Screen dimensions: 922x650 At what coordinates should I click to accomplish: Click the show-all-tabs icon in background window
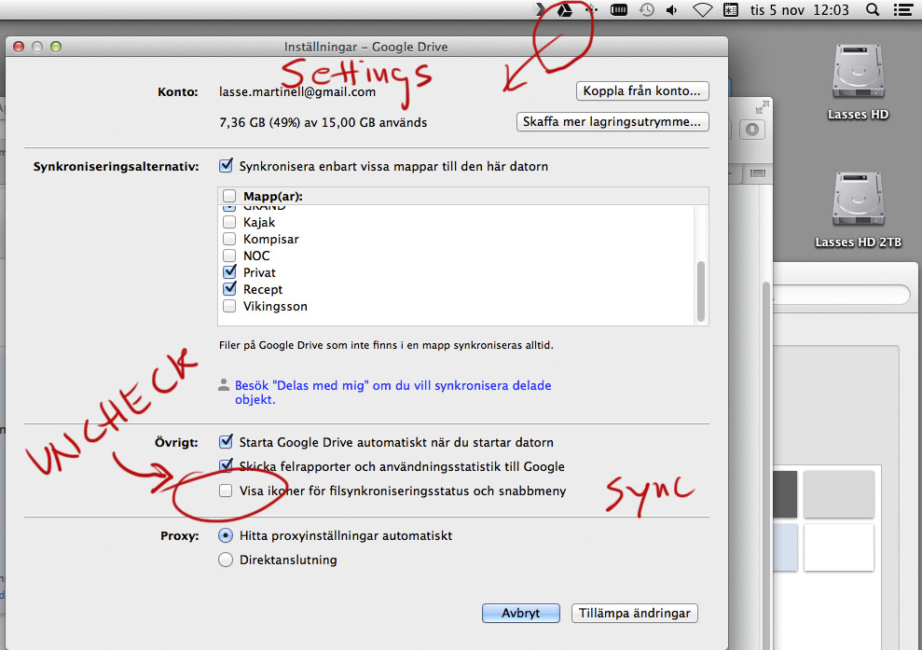click(758, 173)
